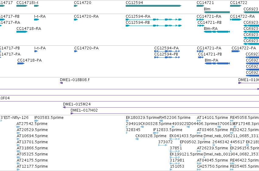Select EST feature 37851
This screenshot has height=171, width=259.
click(175, 151)
